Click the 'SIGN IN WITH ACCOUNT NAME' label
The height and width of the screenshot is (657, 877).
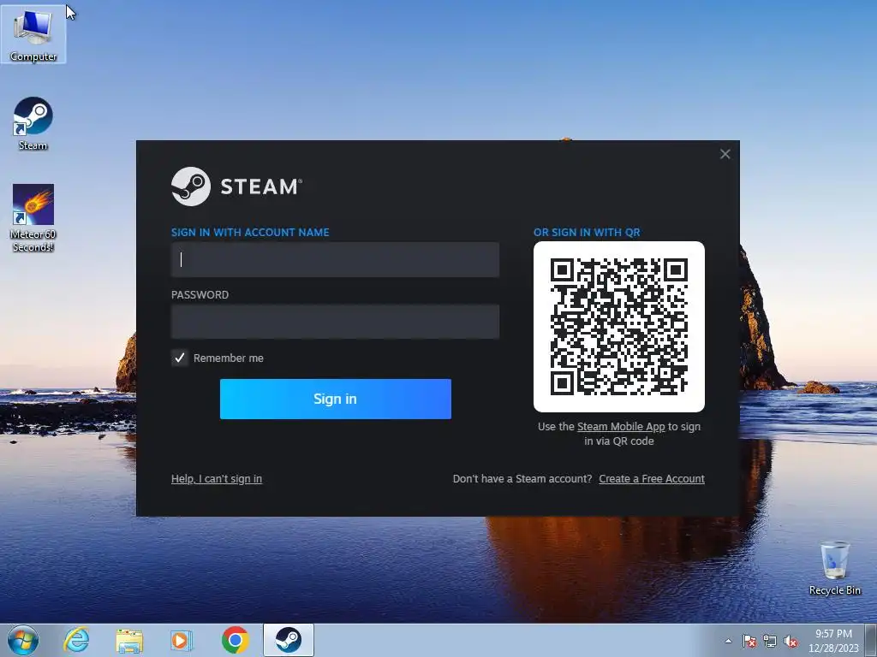250,233
